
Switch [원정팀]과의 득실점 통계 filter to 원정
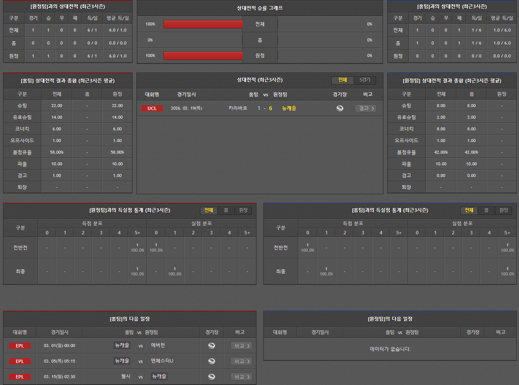[x=243, y=210]
